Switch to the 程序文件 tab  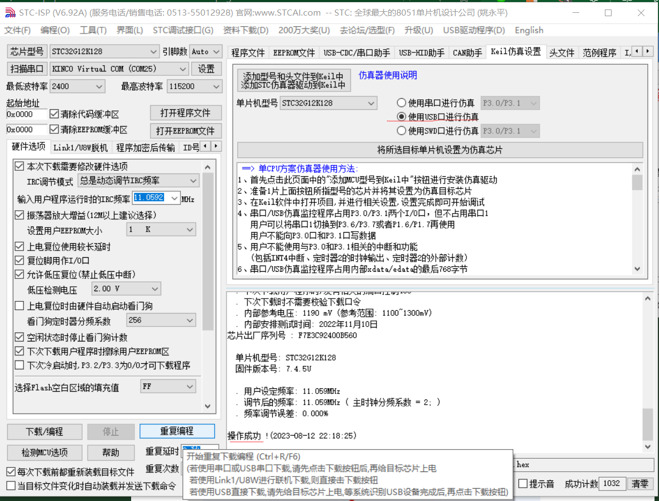248,52
